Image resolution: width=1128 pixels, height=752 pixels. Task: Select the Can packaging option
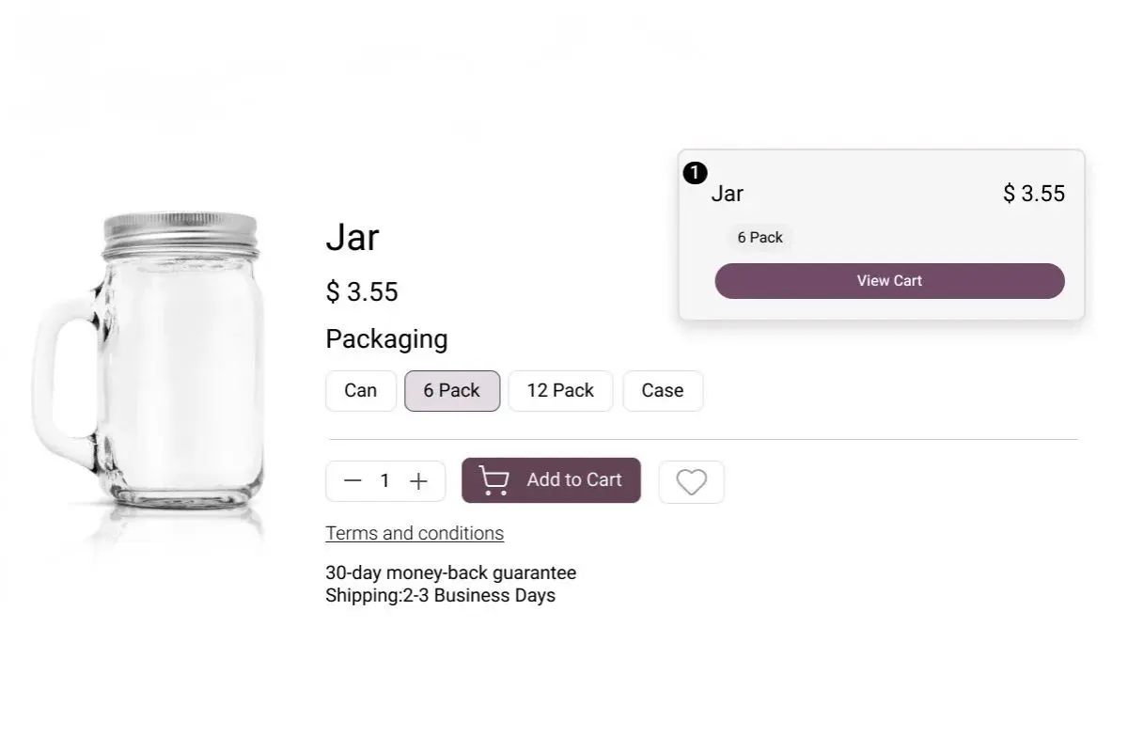(x=360, y=391)
